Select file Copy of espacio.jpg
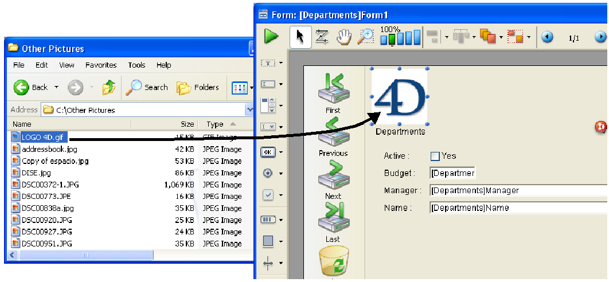609x282 pixels. [x=55, y=161]
